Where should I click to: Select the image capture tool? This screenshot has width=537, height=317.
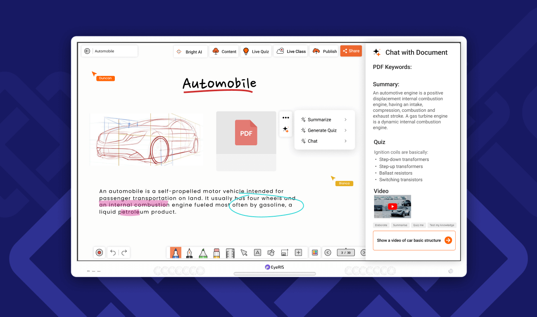[x=285, y=253]
